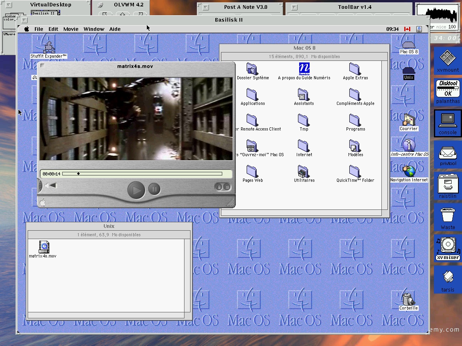Click the Unix window vertical scrollbar
This screenshot has width=462, height=346.
(x=187, y=276)
